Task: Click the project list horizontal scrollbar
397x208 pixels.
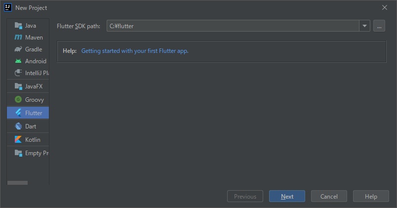Action: (x=18, y=183)
